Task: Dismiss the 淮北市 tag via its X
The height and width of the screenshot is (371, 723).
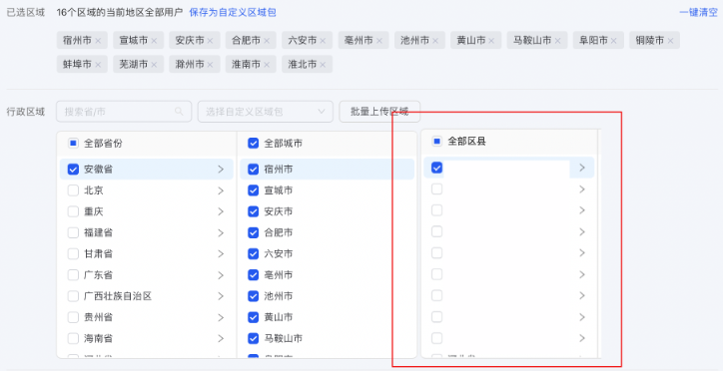Action: coord(323,65)
